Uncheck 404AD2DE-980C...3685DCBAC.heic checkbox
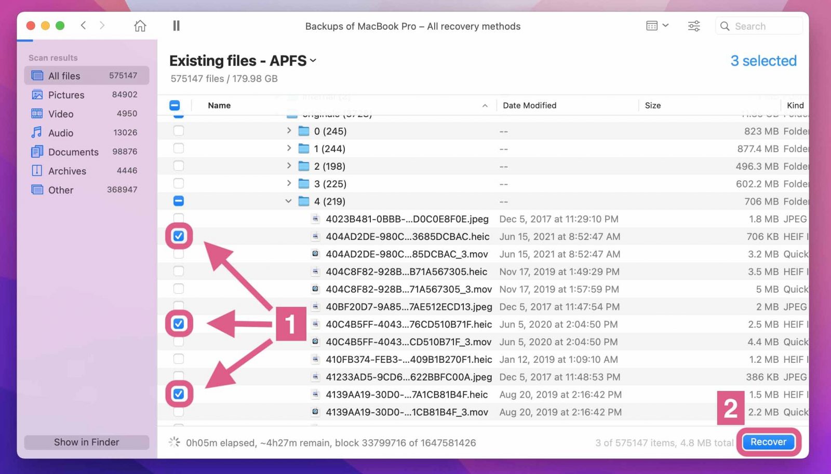This screenshot has width=831, height=474. pyautogui.click(x=178, y=236)
